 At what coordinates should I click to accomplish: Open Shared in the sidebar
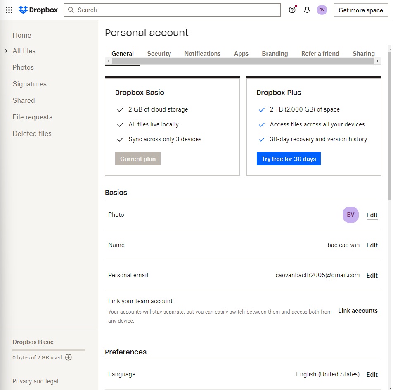24,100
